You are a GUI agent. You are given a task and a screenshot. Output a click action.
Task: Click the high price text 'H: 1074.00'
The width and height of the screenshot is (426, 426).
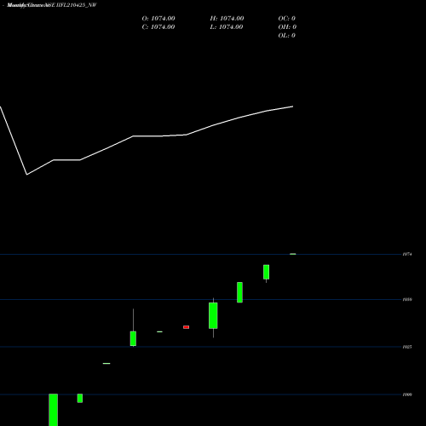pos(227,19)
